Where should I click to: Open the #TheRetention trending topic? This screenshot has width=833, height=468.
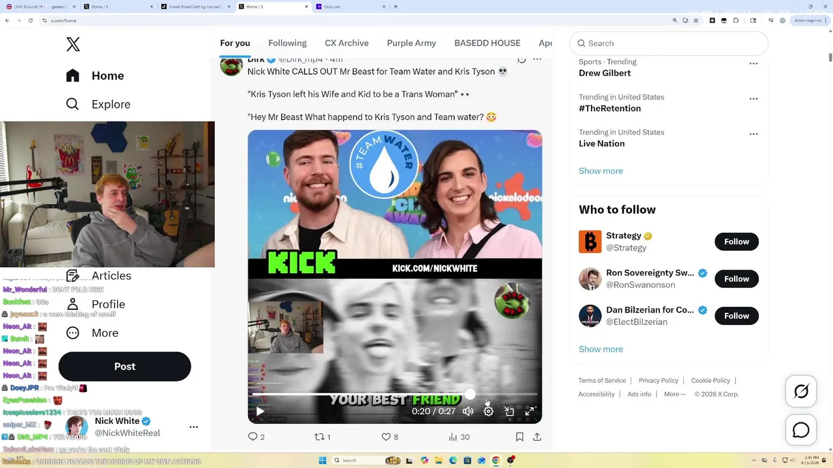coord(610,108)
